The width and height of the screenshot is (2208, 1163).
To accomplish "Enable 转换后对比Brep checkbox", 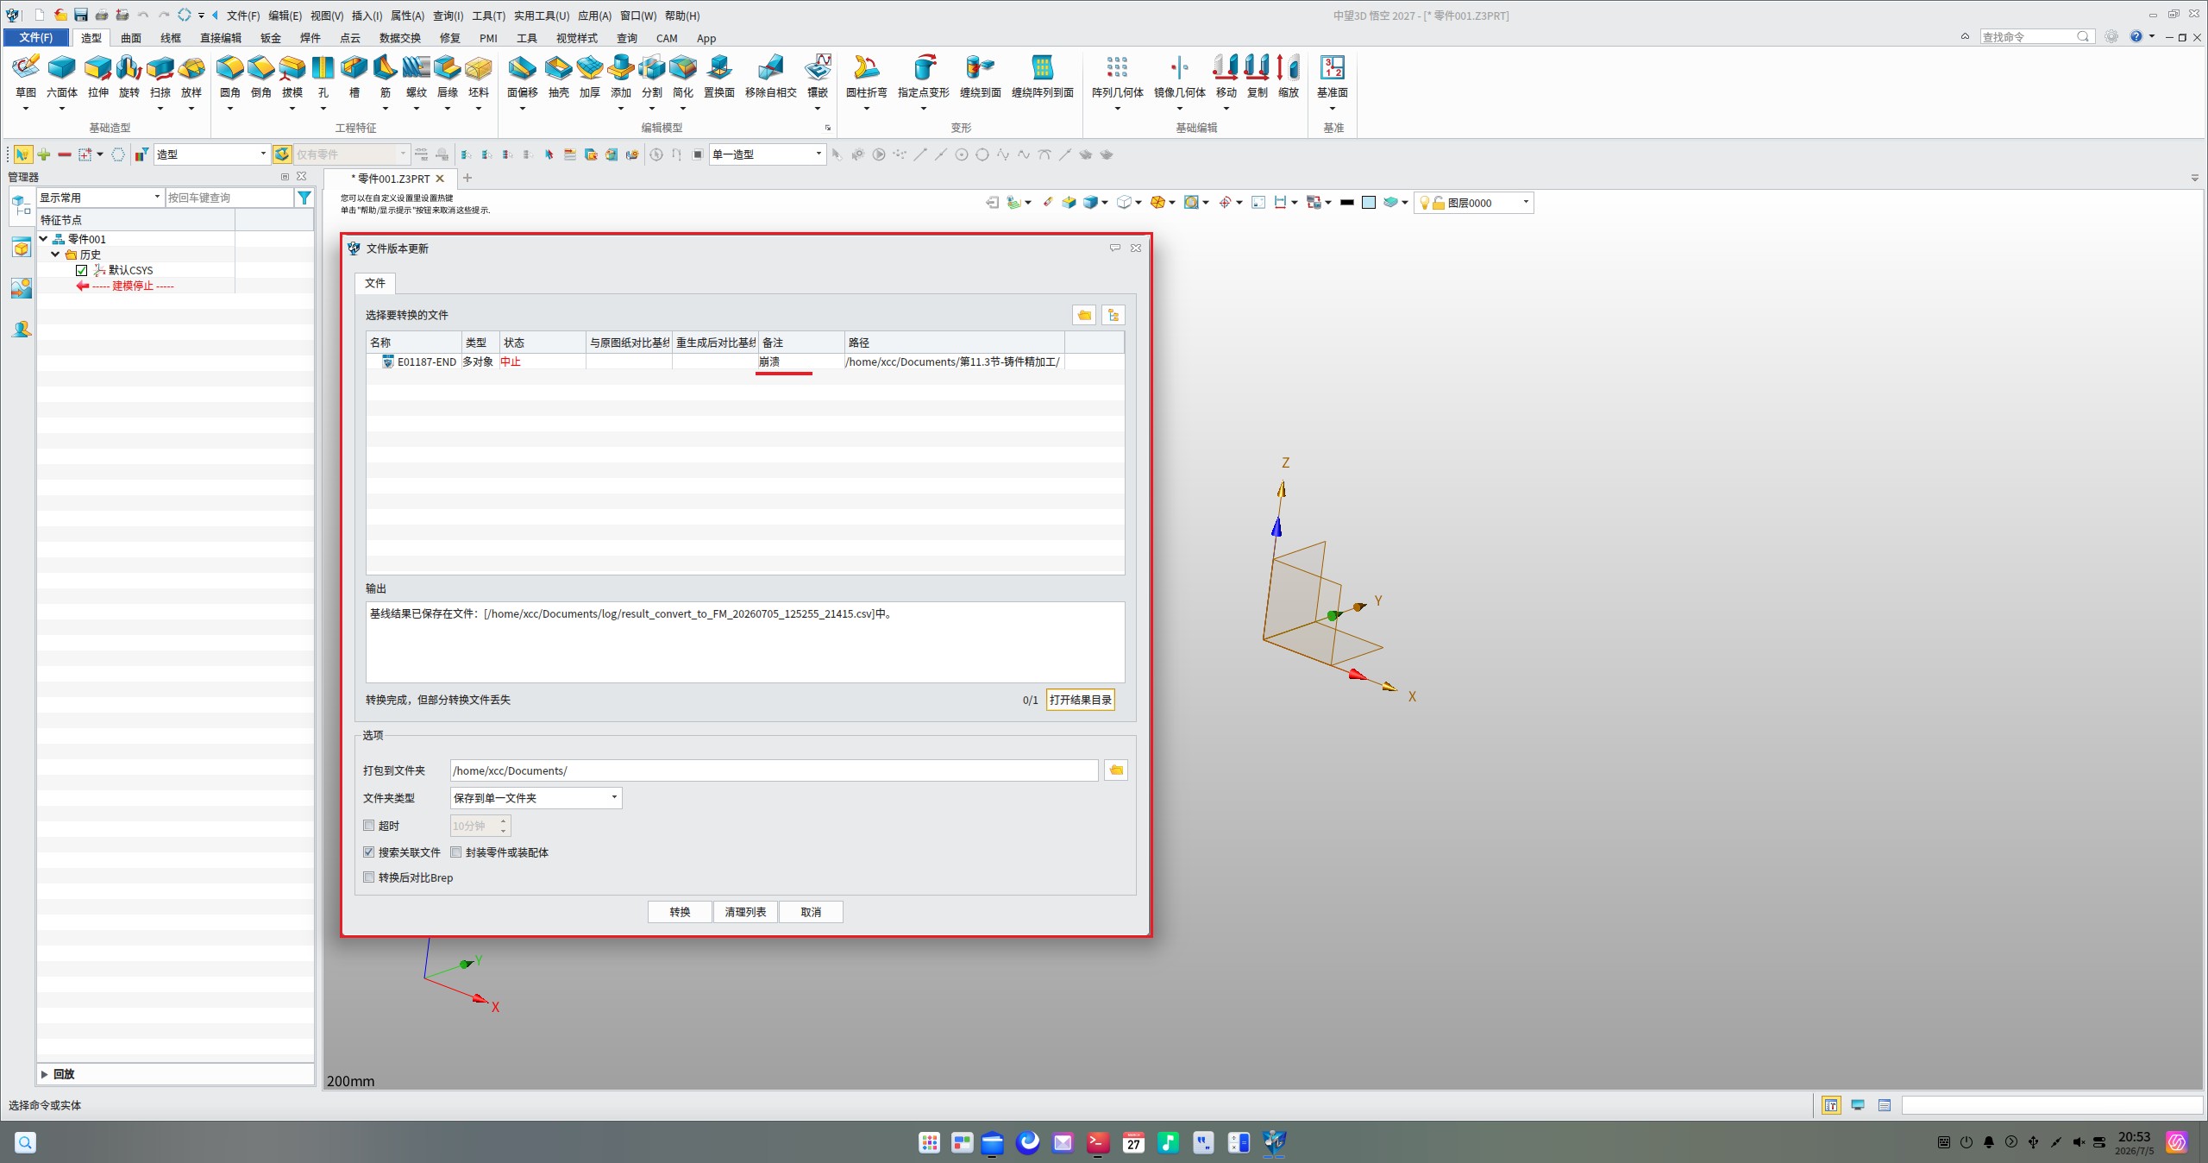I will tap(369, 877).
